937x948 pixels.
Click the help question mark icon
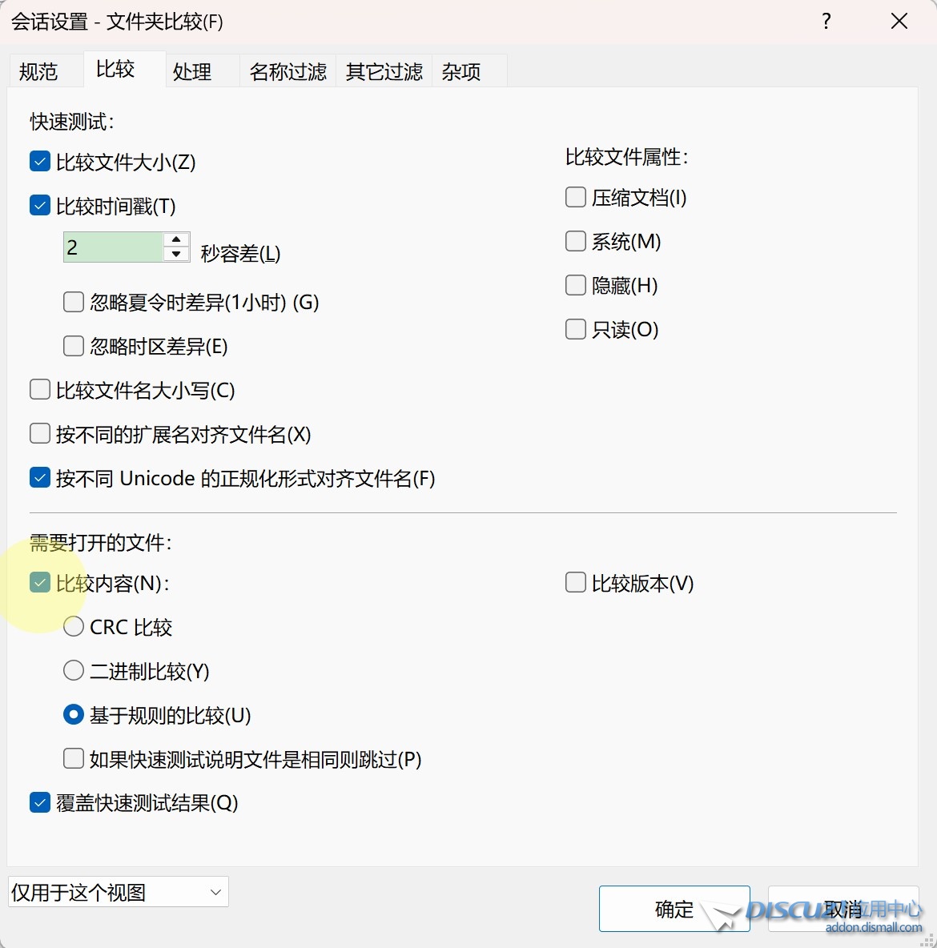tap(826, 22)
